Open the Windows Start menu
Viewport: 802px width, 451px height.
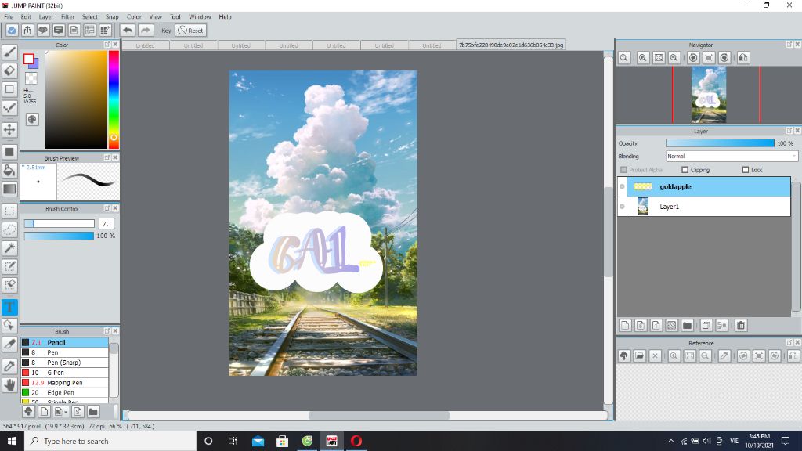(12, 441)
